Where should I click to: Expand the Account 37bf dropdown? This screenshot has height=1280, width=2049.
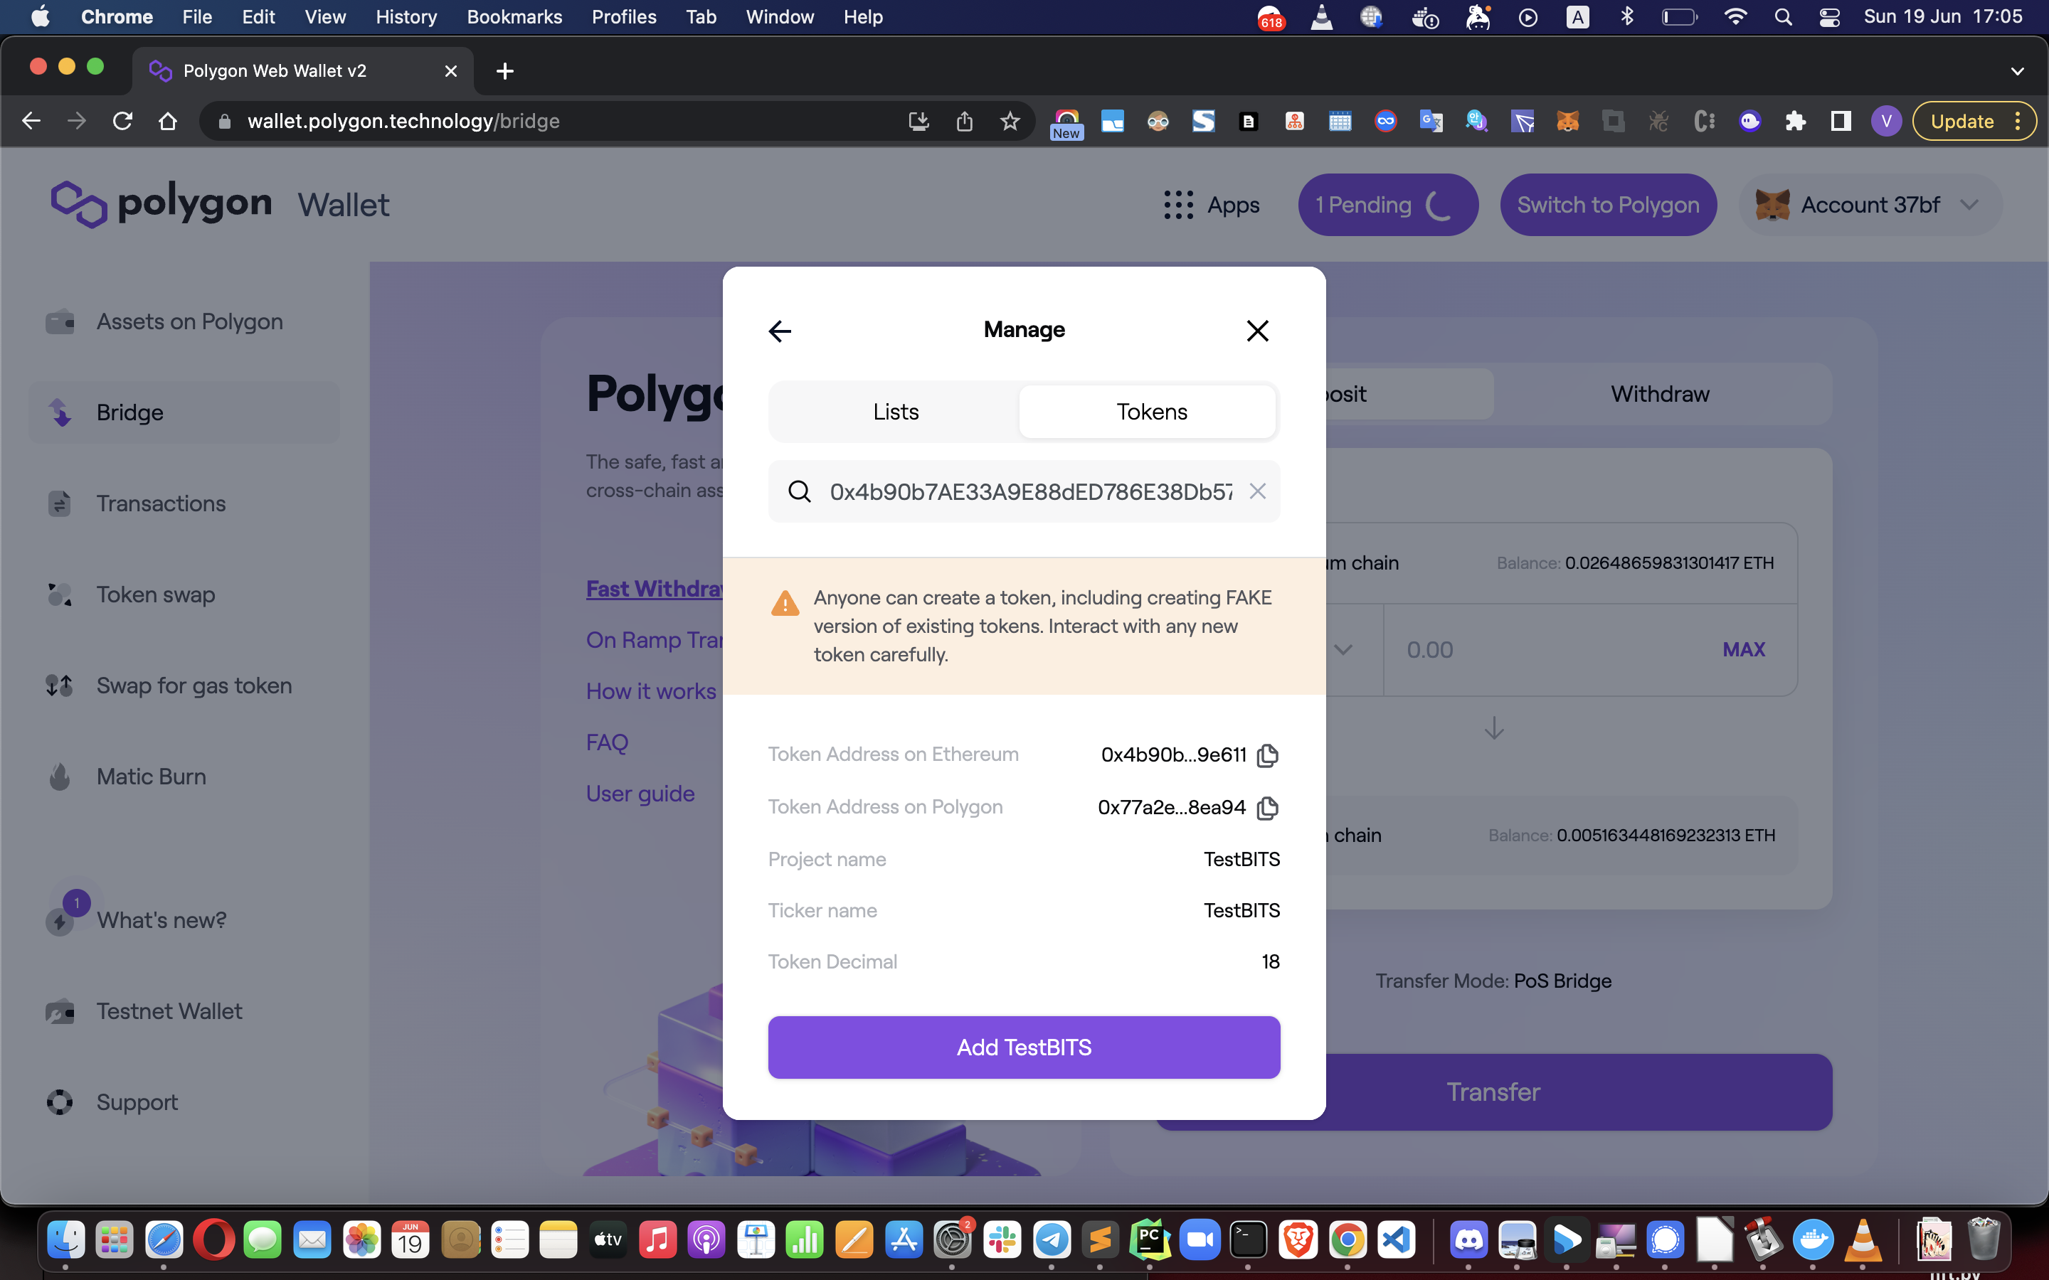tap(1969, 205)
